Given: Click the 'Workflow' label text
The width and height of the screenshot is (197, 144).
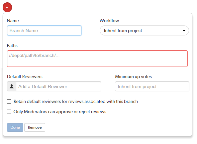Looking at the screenshot, I should pyautogui.click(x=109, y=21).
